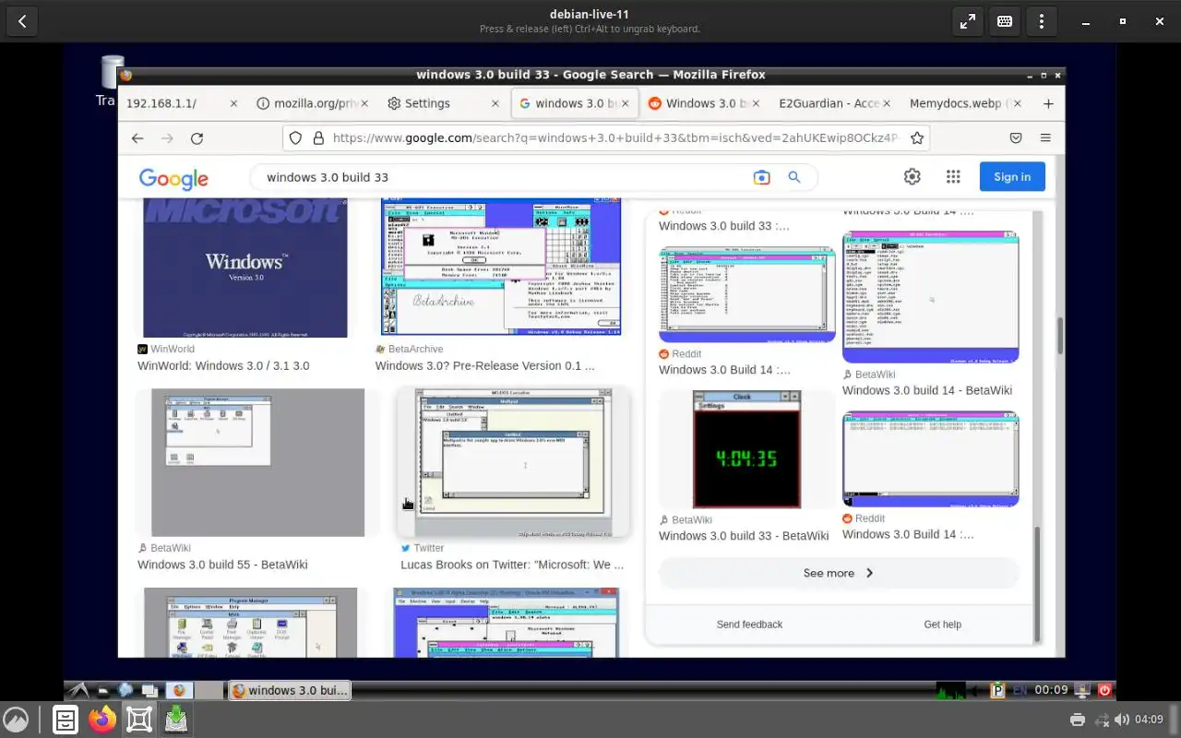Click the Sign in button
The image size is (1181, 738).
point(1012,177)
